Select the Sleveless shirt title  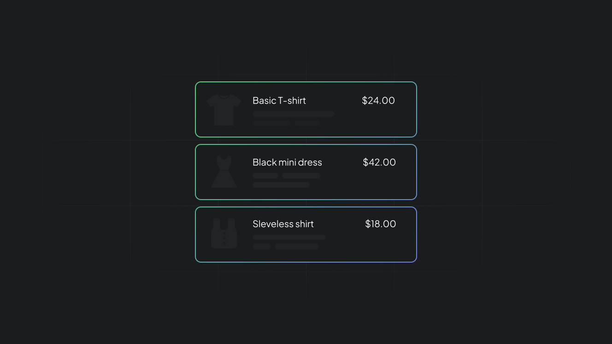pos(283,224)
